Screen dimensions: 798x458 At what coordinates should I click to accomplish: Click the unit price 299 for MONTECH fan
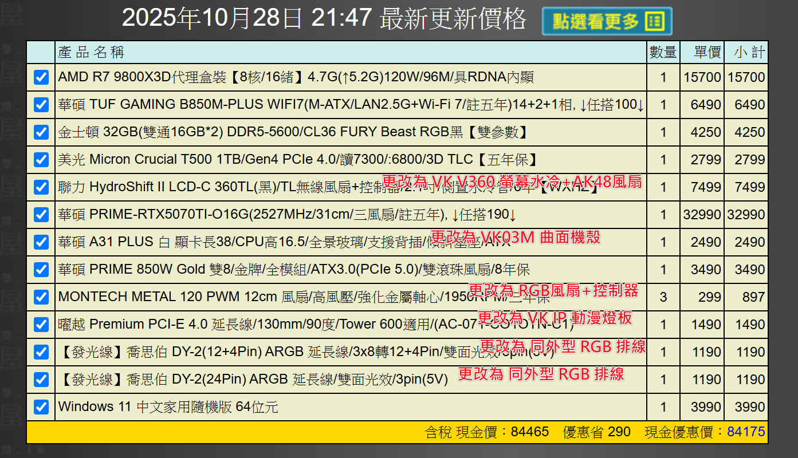pyautogui.click(x=710, y=297)
